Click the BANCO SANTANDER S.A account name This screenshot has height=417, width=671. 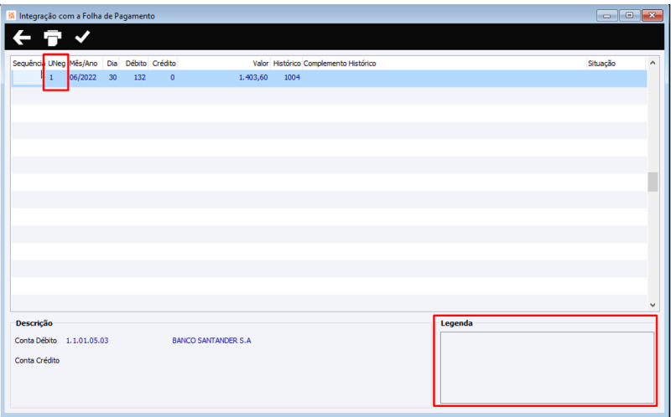(212, 341)
